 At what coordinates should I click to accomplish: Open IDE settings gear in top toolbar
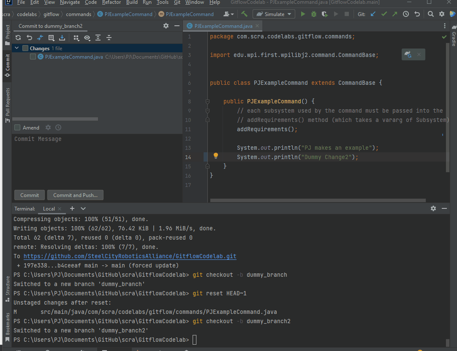pos(442,14)
